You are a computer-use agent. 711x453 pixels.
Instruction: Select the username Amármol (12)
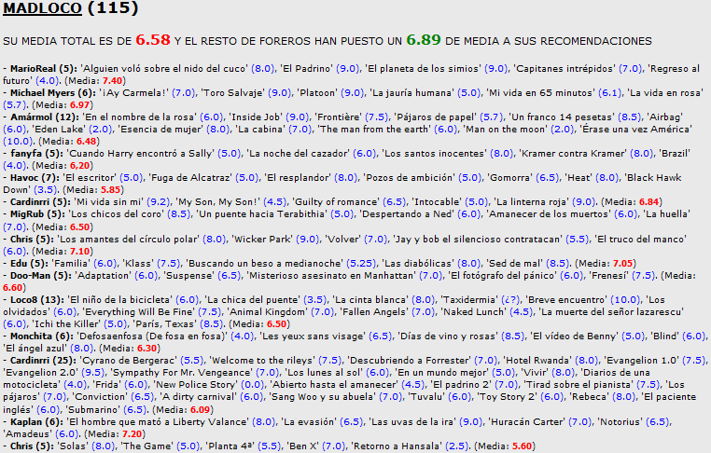tap(45, 117)
